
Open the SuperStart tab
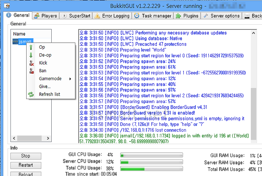76,16
